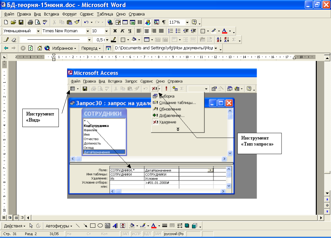The width and height of the screenshot is (331, 238).
Task: Refresh the current page in Web toolbar
Action: (31, 48)
